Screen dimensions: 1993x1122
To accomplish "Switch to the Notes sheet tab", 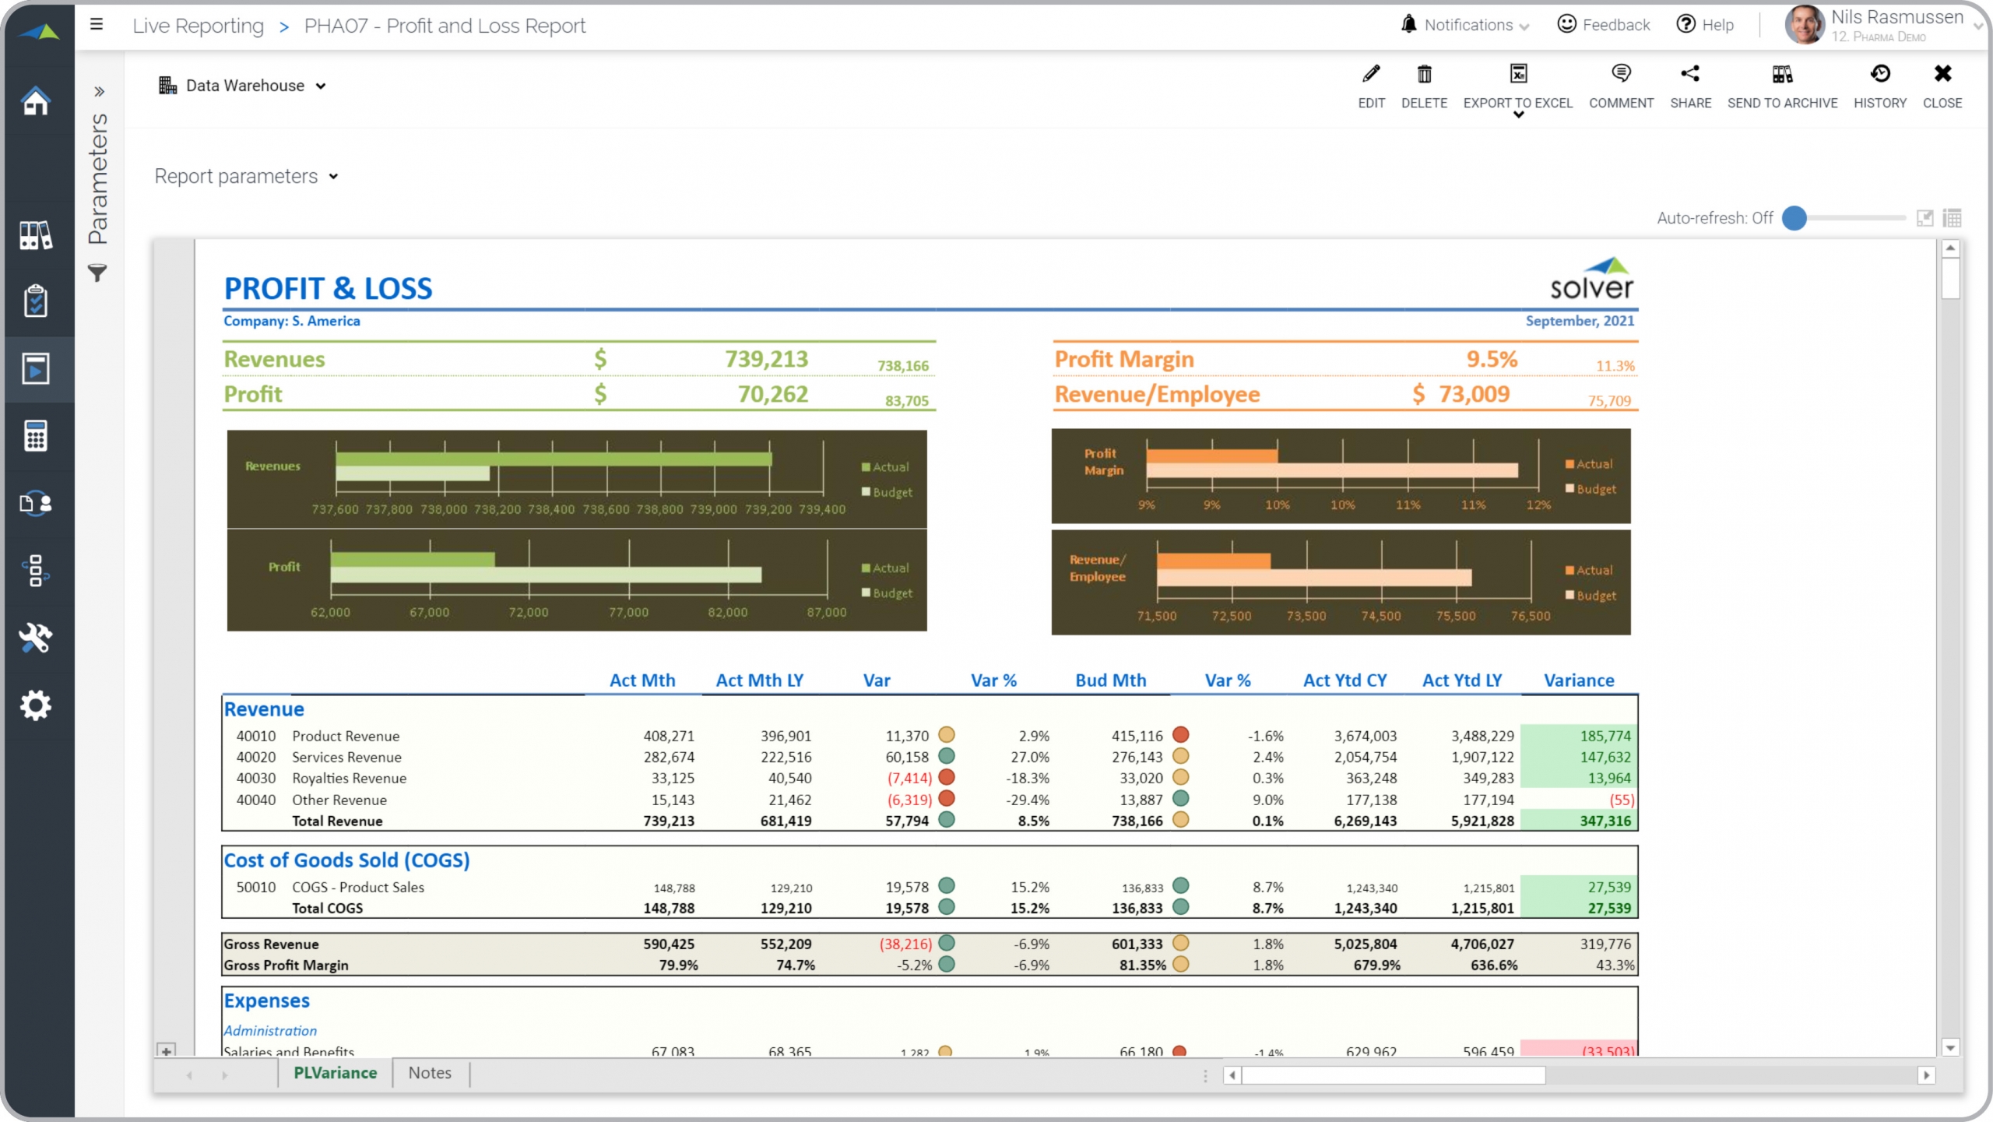I will pyautogui.click(x=430, y=1073).
